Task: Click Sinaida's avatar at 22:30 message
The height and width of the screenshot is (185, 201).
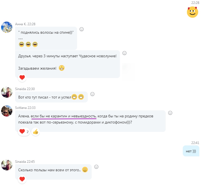Action: coord(7,92)
